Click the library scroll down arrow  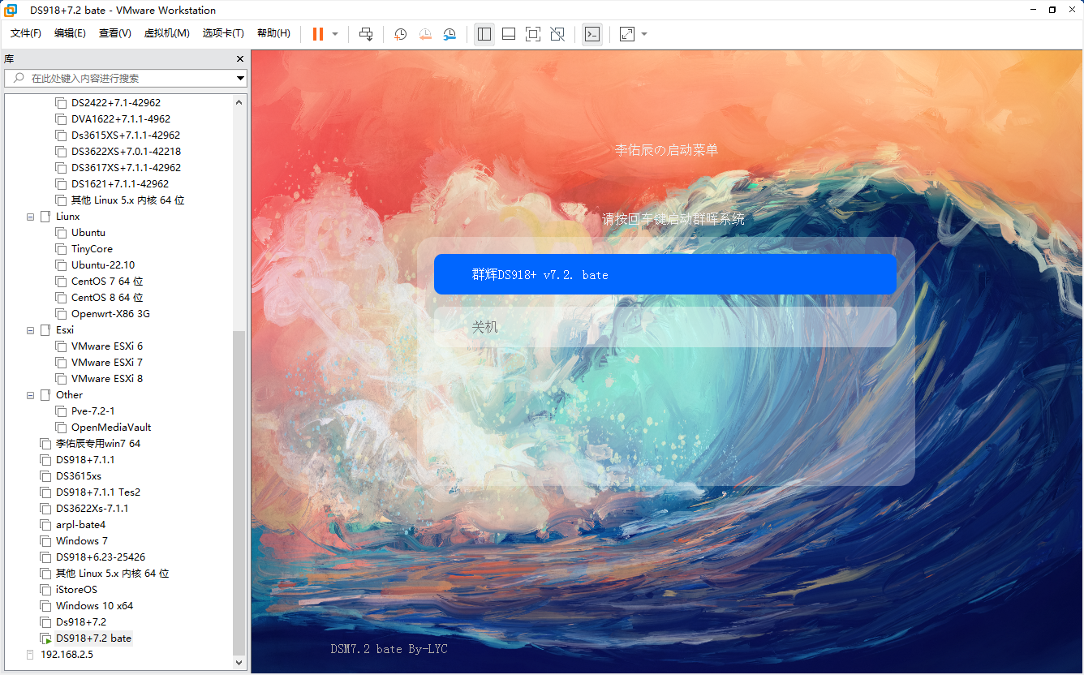(239, 662)
